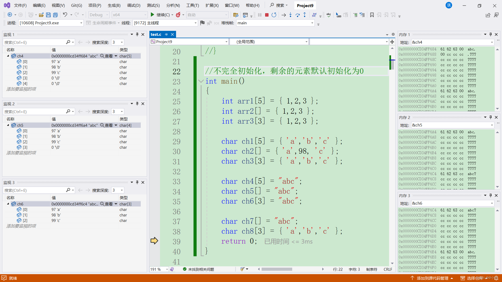The width and height of the screenshot is (502, 282).
Task: Click the flag icon next to thread selector
Action: pos(202,23)
